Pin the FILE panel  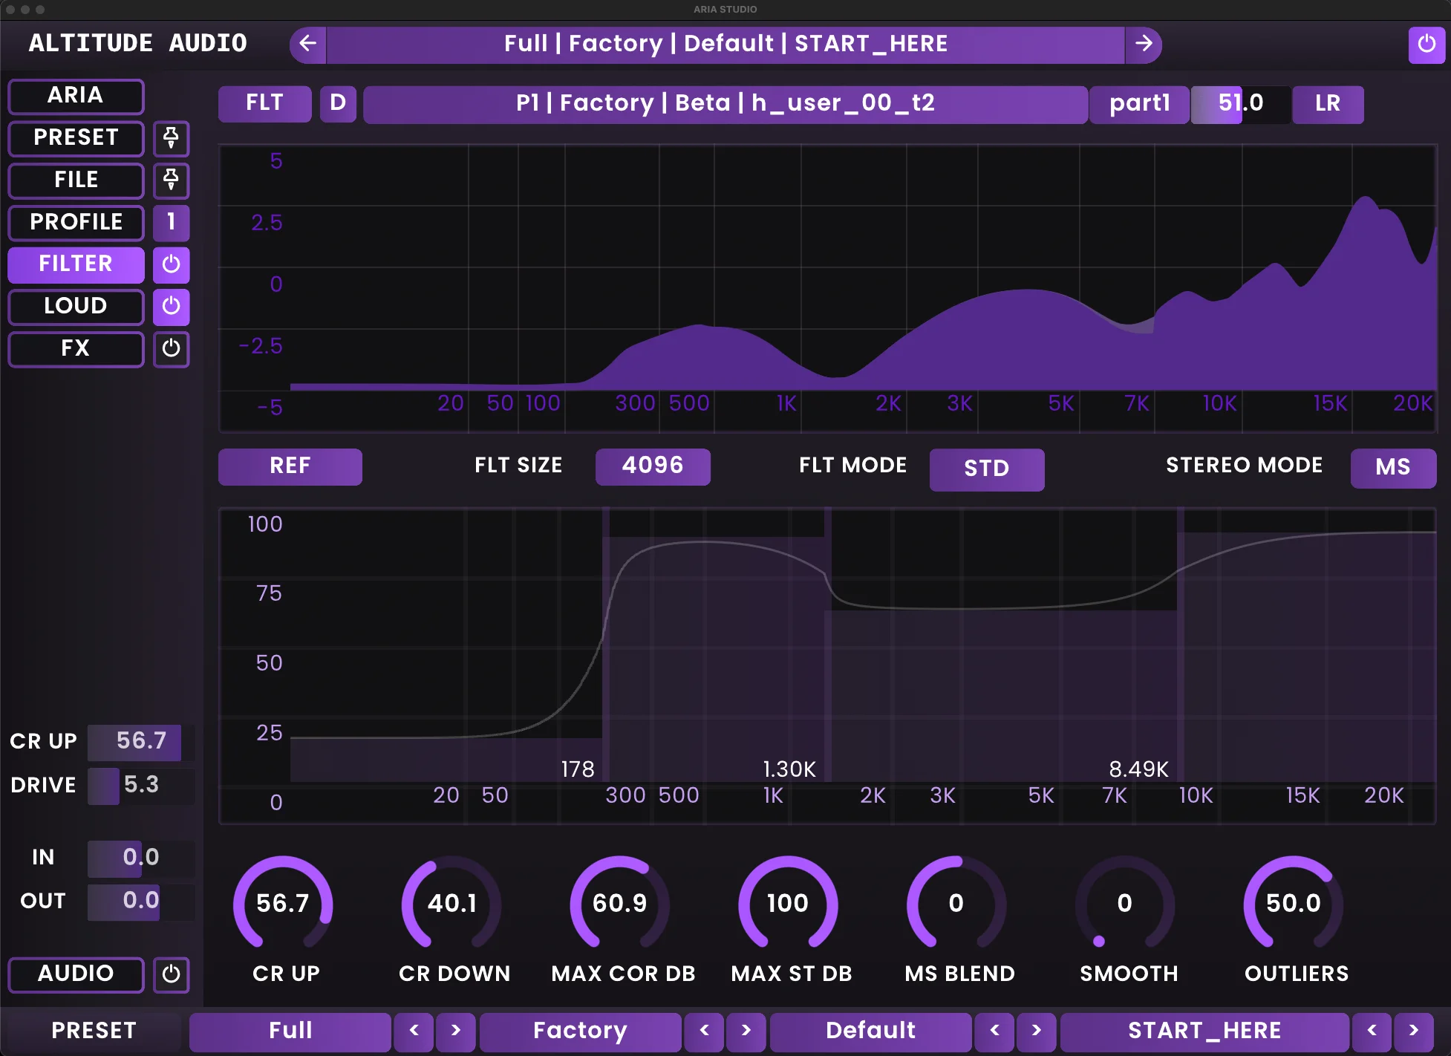(171, 180)
